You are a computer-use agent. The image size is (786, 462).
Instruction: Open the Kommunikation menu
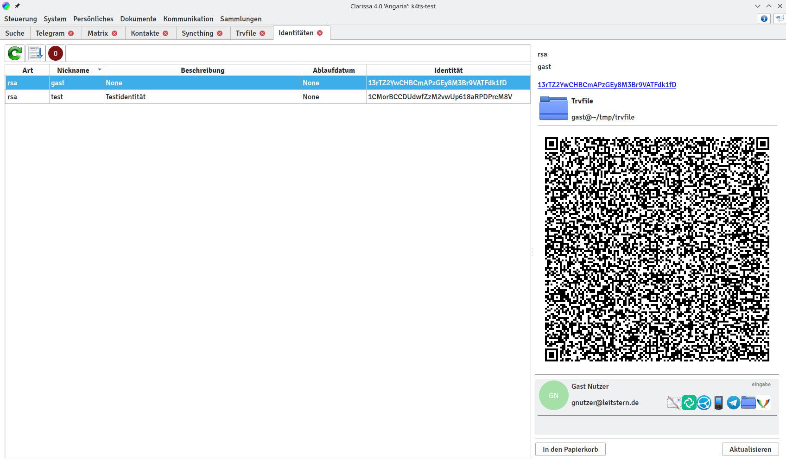tap(188, 19)
